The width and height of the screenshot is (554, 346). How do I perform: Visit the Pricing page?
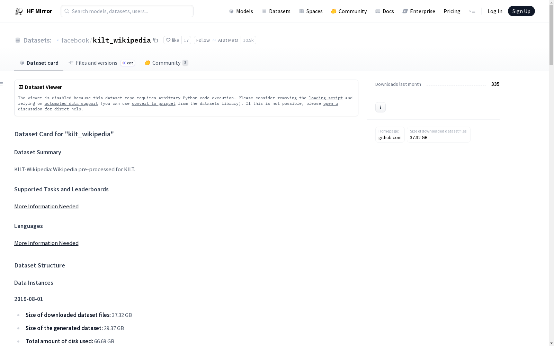tap(452, 11)
